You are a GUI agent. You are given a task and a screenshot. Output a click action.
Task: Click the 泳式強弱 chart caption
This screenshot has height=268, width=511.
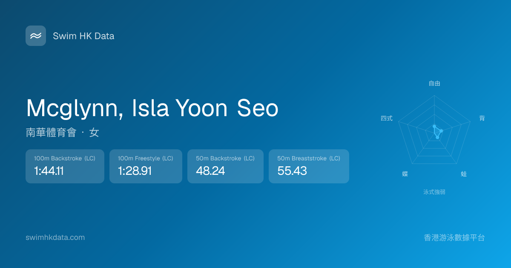(x=434, y=192)
